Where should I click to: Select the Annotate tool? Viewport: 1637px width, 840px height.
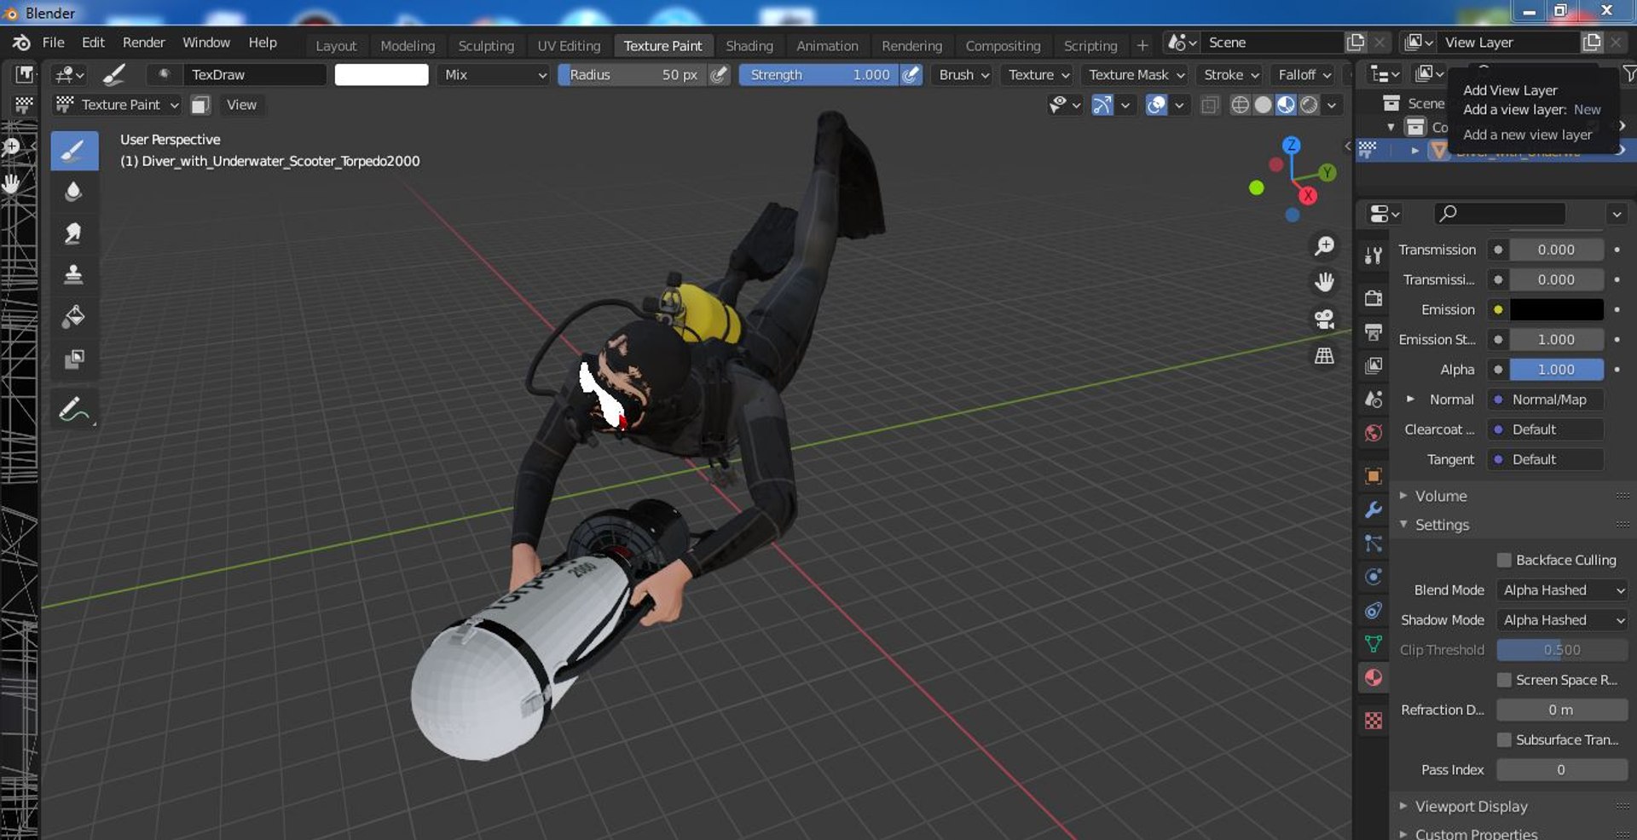74,410
